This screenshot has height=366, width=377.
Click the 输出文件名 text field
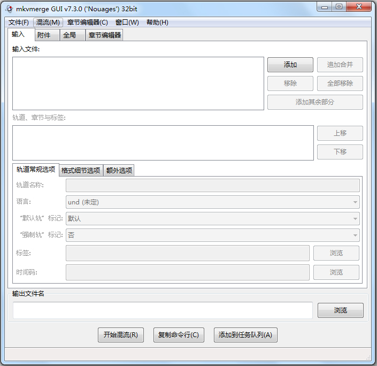click(163, 310)
